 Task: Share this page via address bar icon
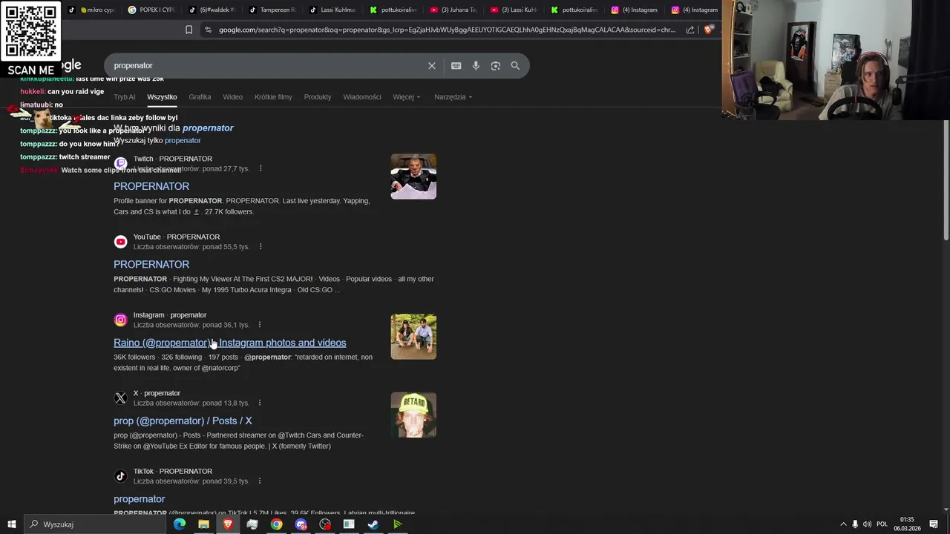pos(690,30)
